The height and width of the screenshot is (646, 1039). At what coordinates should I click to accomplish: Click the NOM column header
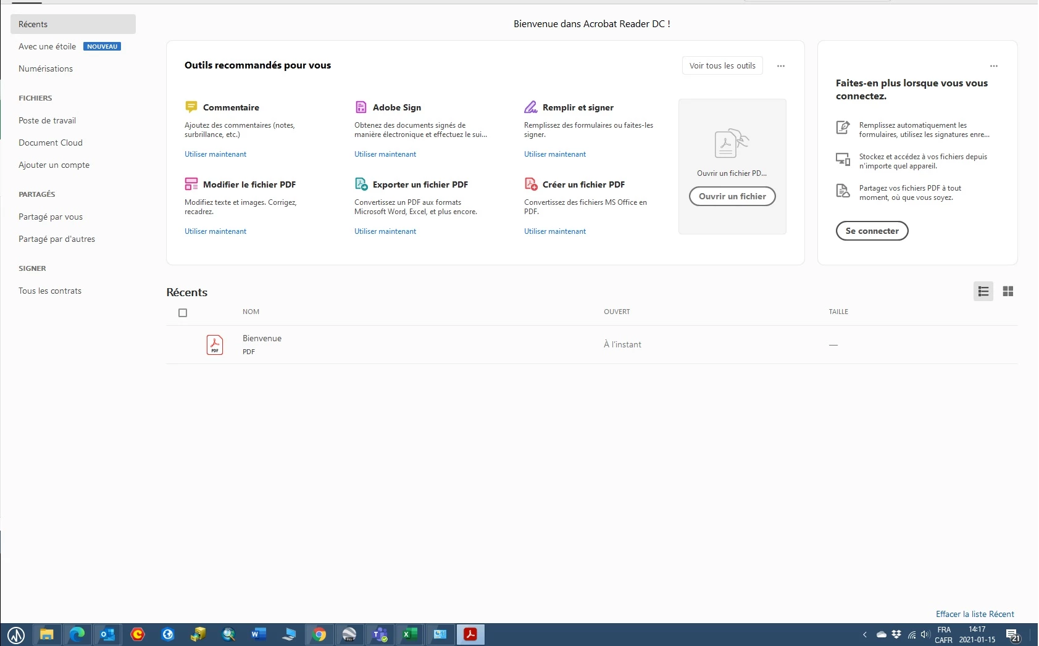click(x=251, y=312)
